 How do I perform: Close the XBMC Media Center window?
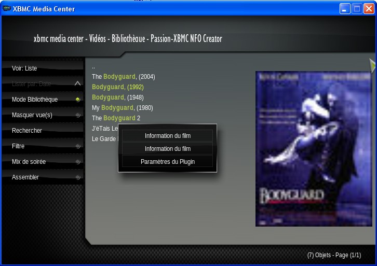[369, 8]
